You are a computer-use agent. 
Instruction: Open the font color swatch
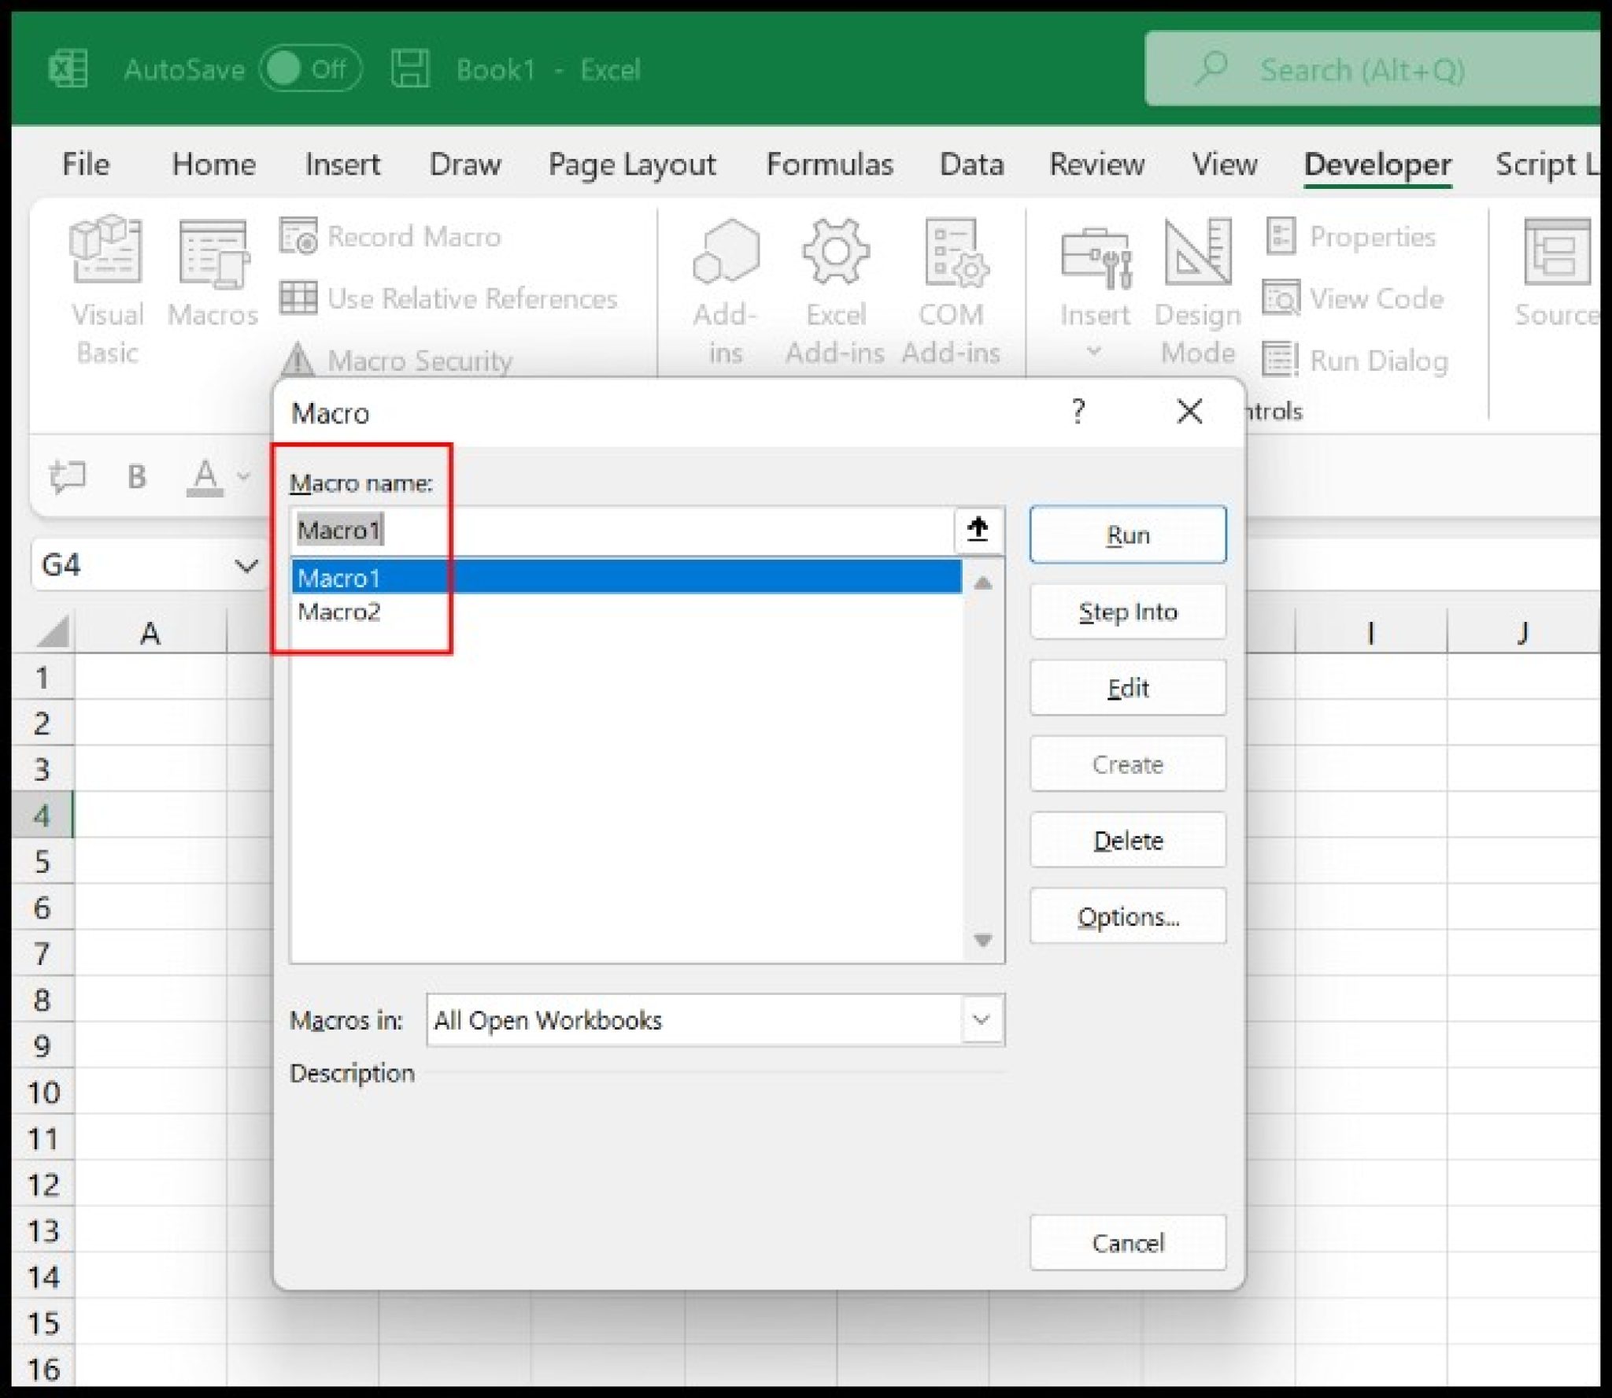tap(206, 475)
